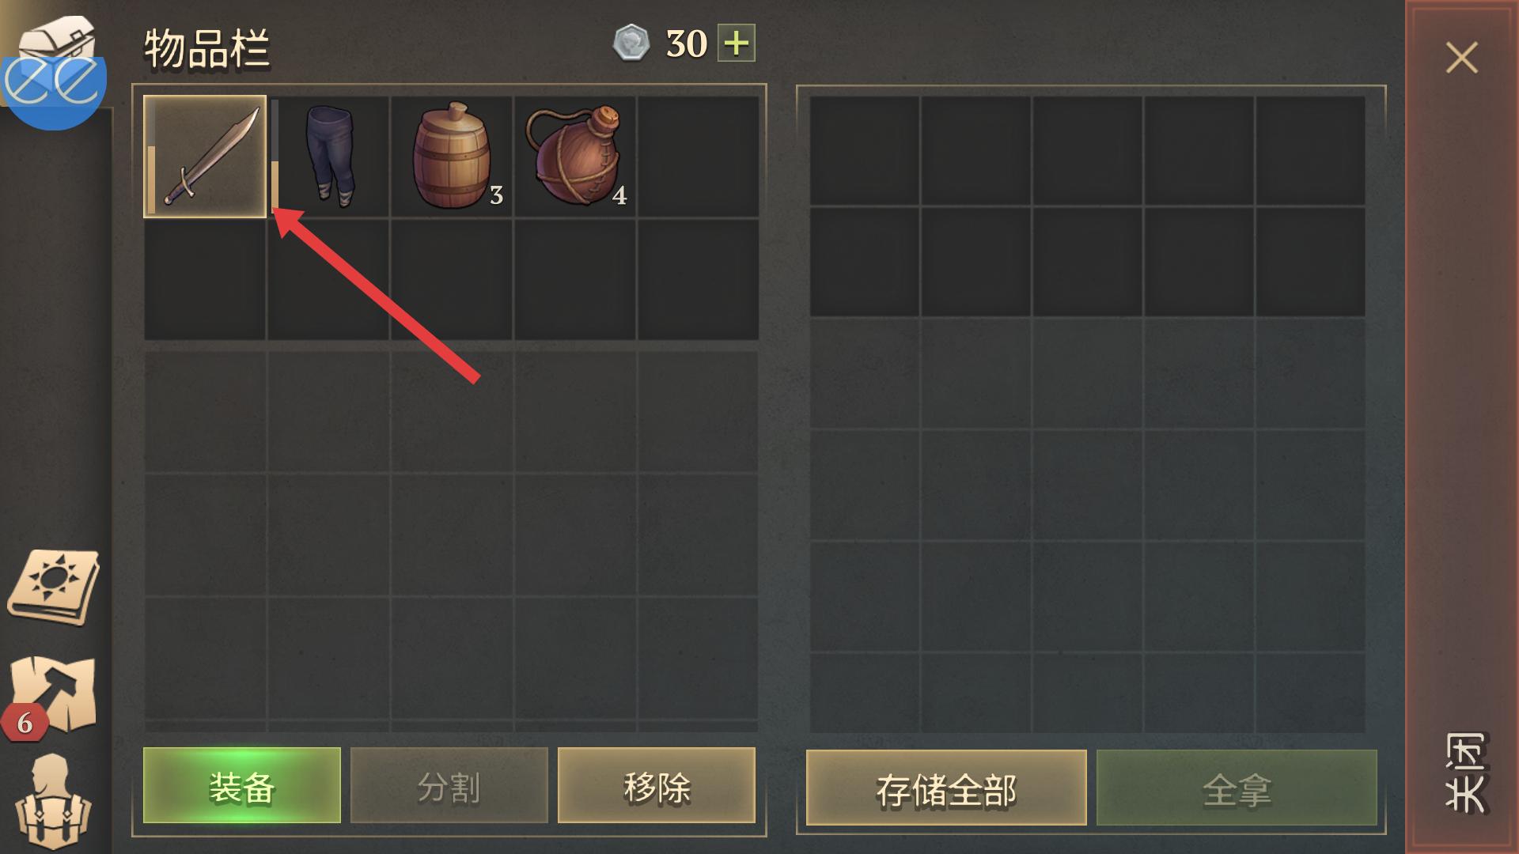Screen dimensions: 1519x854
Task: Select the empty fifth inventory slot
Action: coord(699,157)
